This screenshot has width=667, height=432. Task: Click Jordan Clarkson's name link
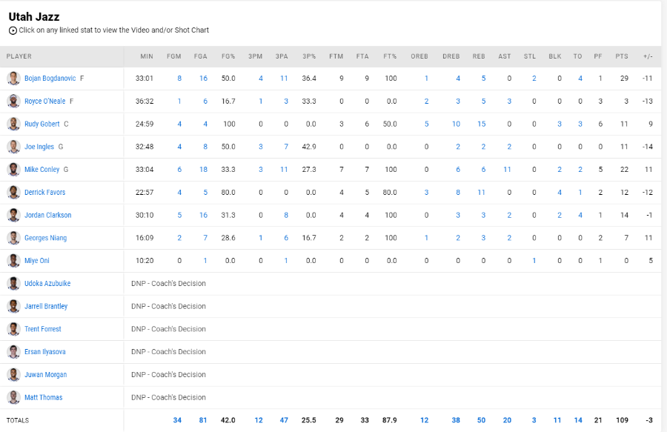(48, 215)
